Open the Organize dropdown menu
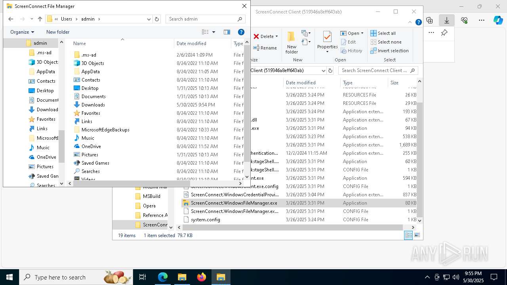 tap(22, 32)
